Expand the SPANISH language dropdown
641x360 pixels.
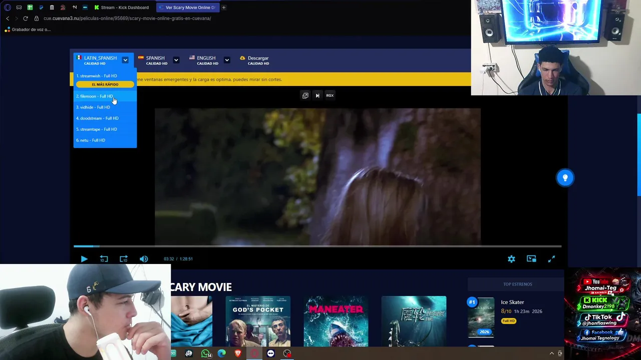(176, 60)
